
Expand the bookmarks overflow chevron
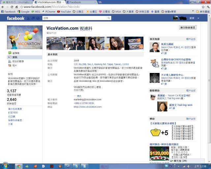click(193, 11)
